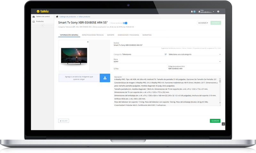The width and height of the screenshot is (256, 153).
Task: Click the Tablero de control dashboard icon
Action: click(x=34, y=17)
